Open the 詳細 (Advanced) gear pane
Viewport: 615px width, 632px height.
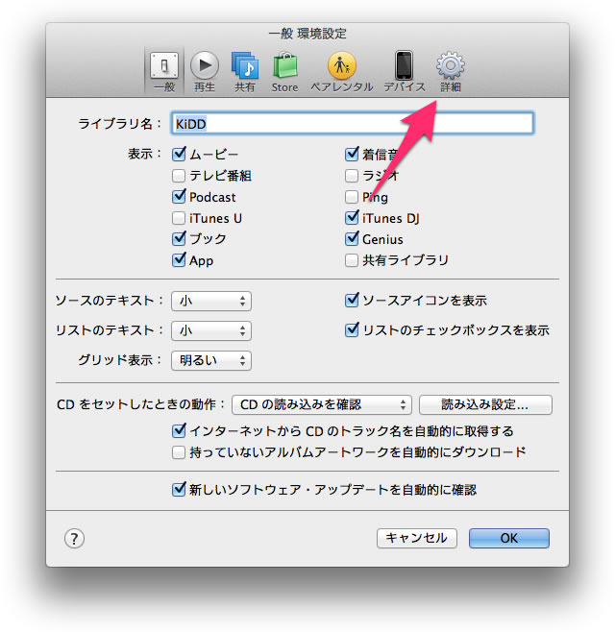(451, 71)
